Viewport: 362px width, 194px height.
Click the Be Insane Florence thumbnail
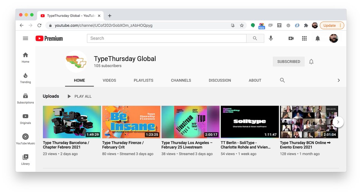[131, 122]
